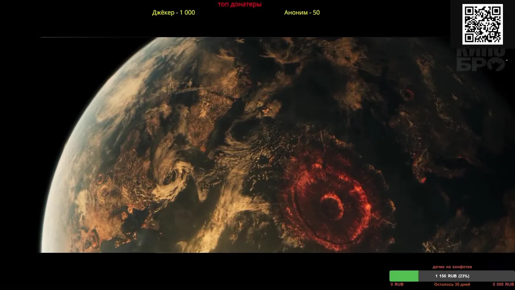Click the '0 RUB' goal start label

[397, 284]
